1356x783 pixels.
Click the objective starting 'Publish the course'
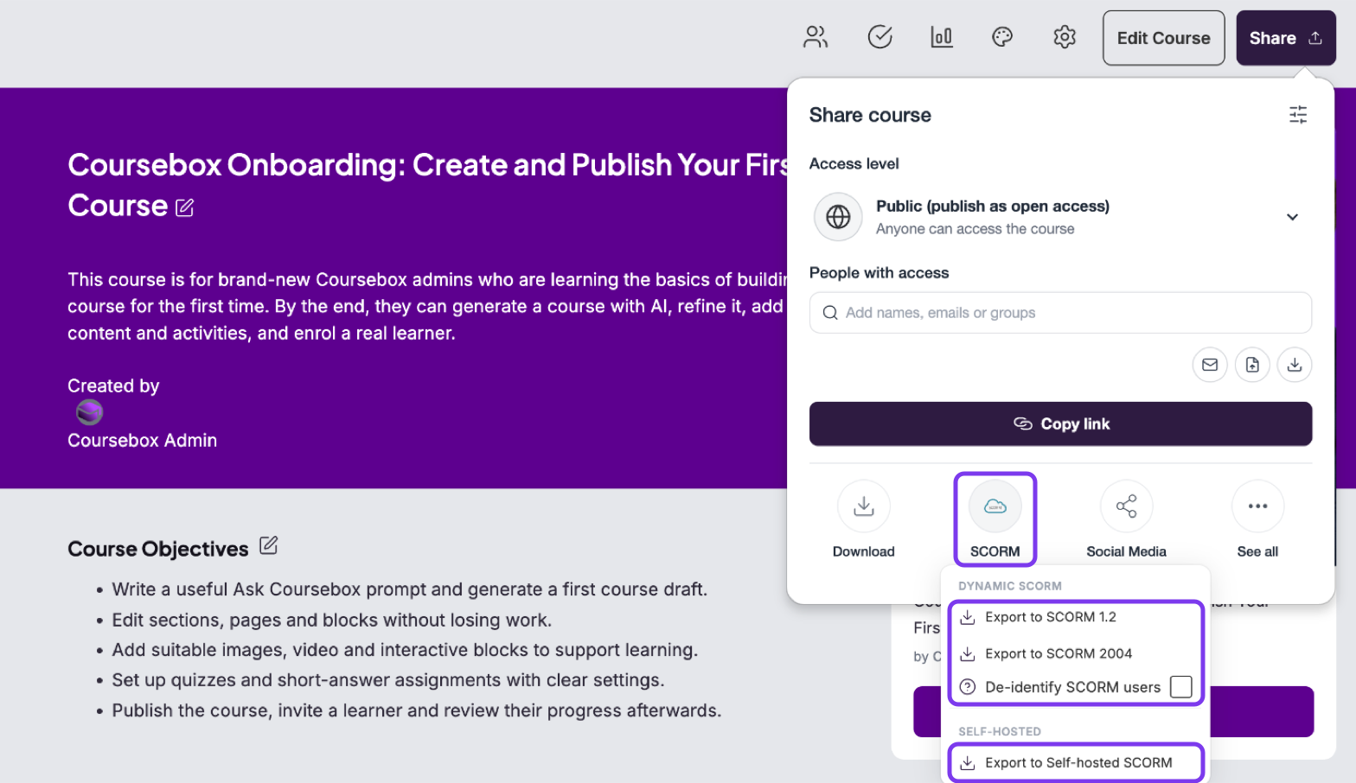[x=417, y=711]
